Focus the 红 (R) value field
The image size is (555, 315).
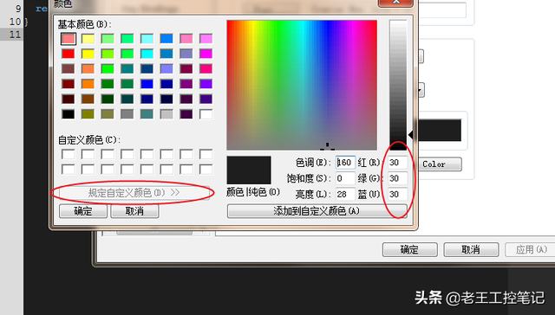click(397, 163)
